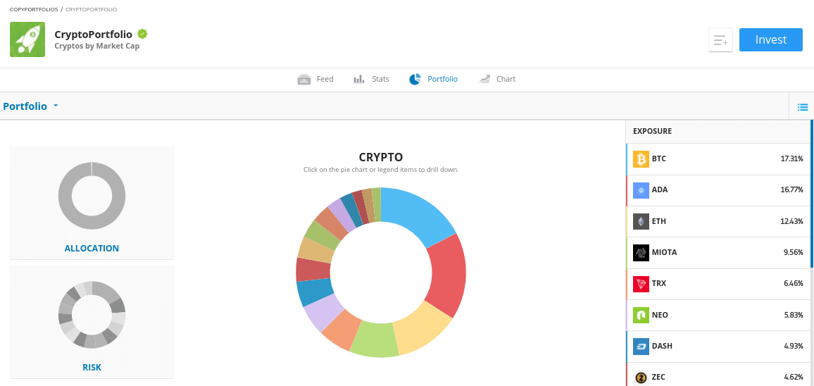Select the ADA exposure row label
The height and width of the screenshot is (386, 814).
[660, 189]
